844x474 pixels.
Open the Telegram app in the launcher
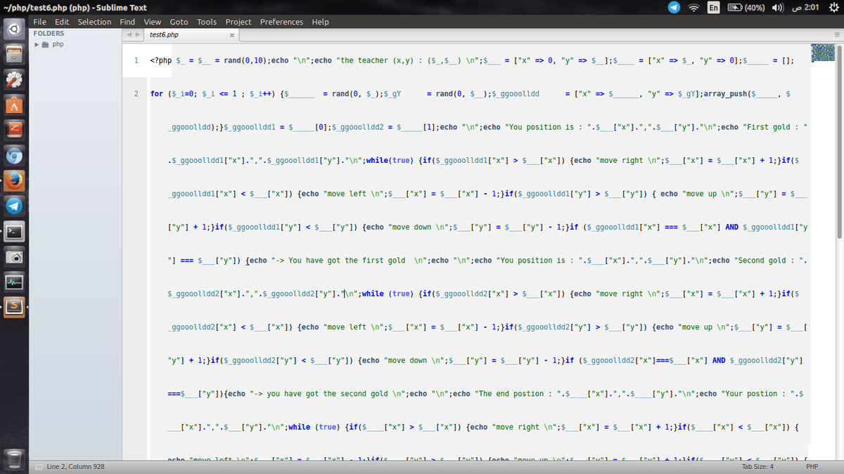13,206
